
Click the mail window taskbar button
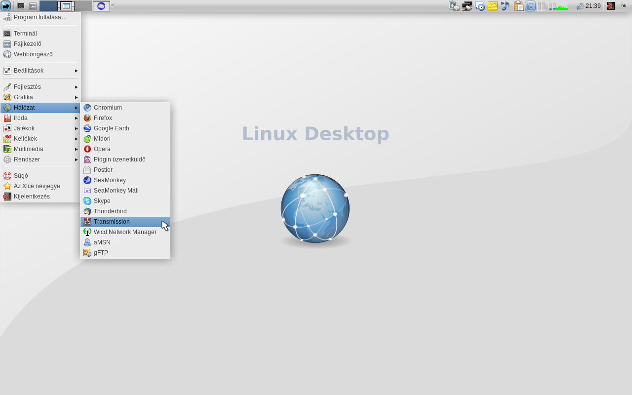[x=101, y=6]
